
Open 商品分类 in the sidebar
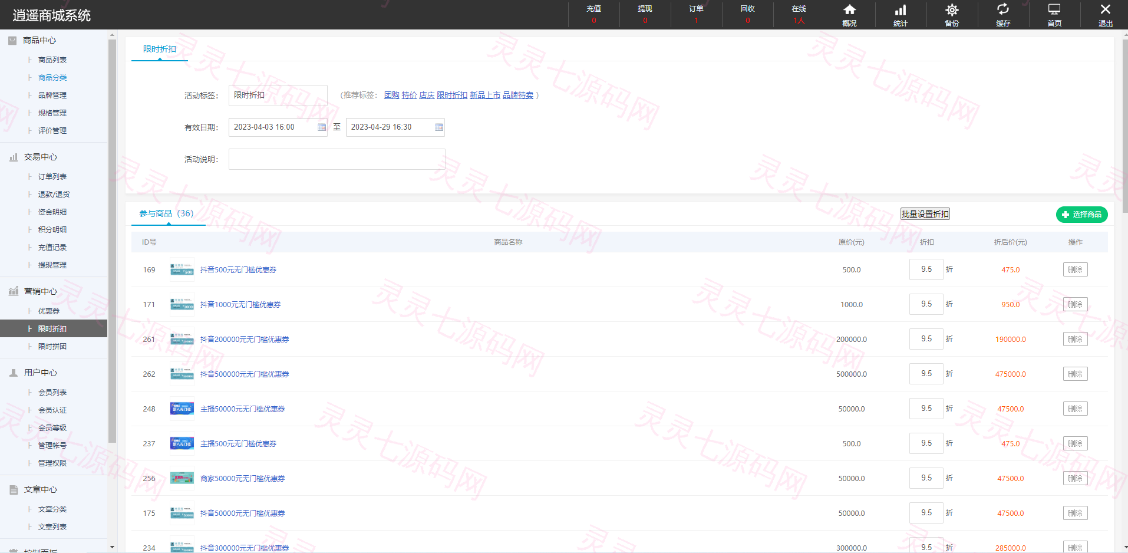click(x=52, y=77)
